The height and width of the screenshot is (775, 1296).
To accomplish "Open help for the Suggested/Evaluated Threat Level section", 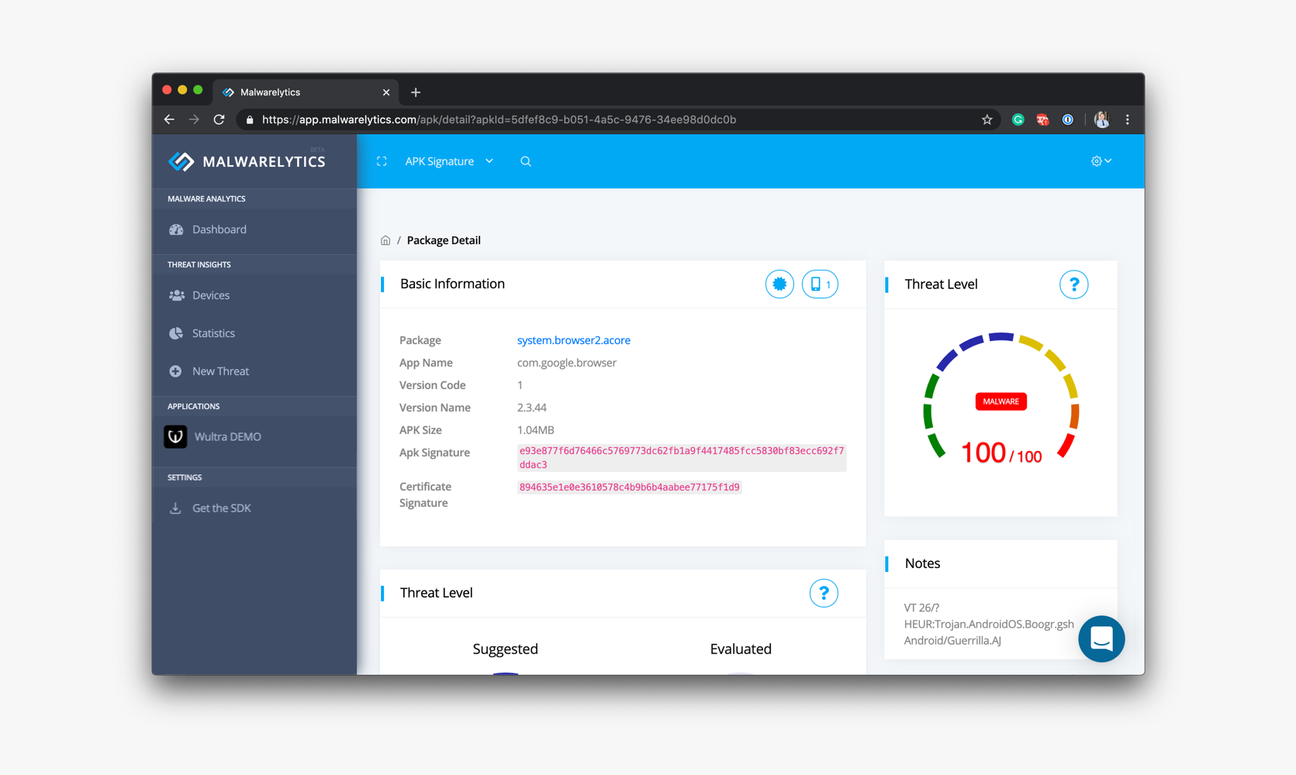I will click(824, 593).
